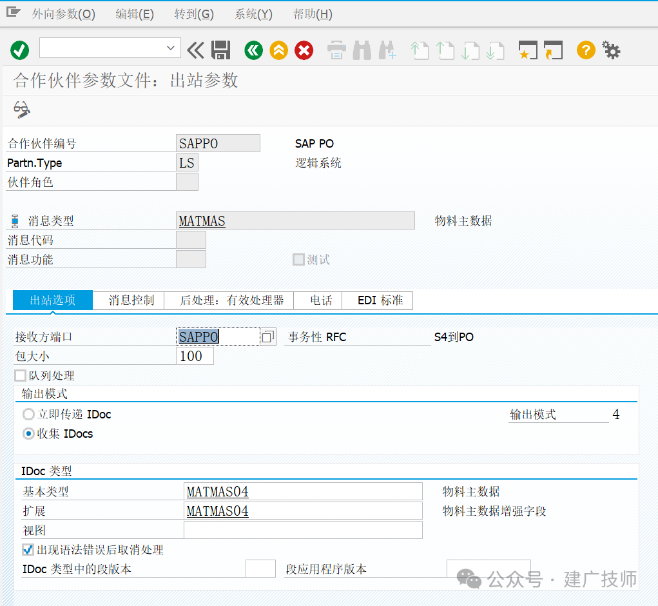Click the 段应用程序版本 field

point(489,569)
